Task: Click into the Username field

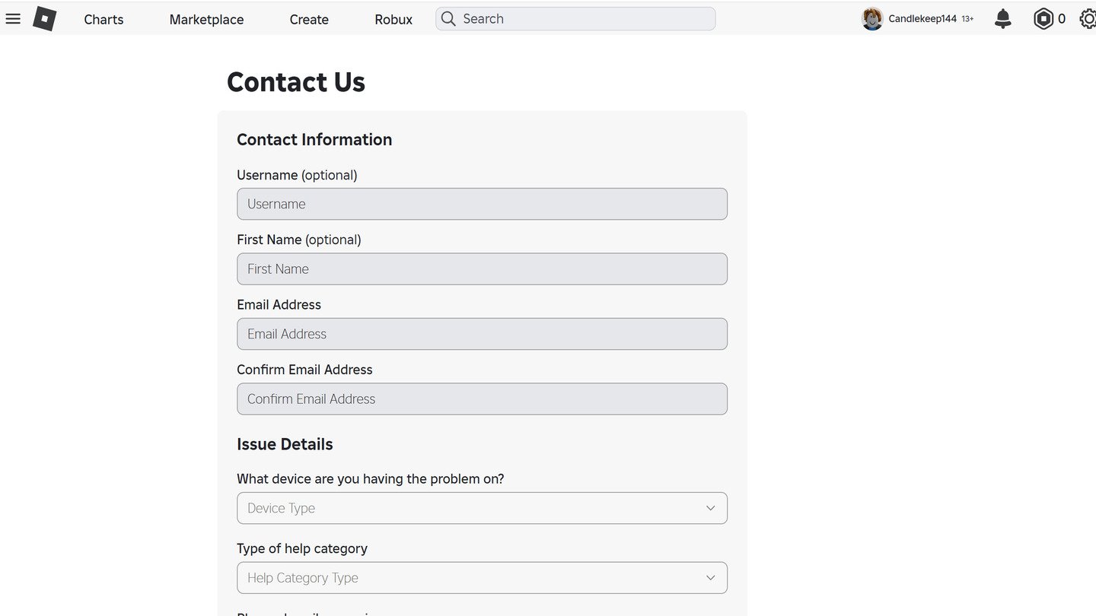Action: point(482,204)
